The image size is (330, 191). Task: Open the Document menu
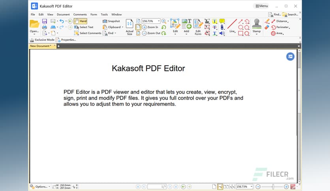coord(63,15)
